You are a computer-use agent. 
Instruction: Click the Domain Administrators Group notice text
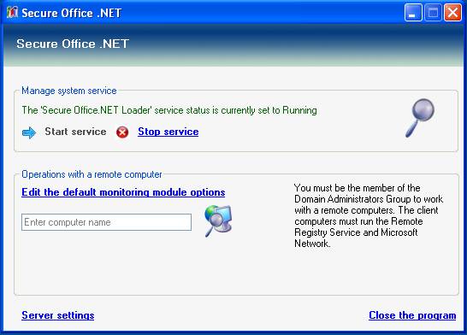(x=369, y=215)
